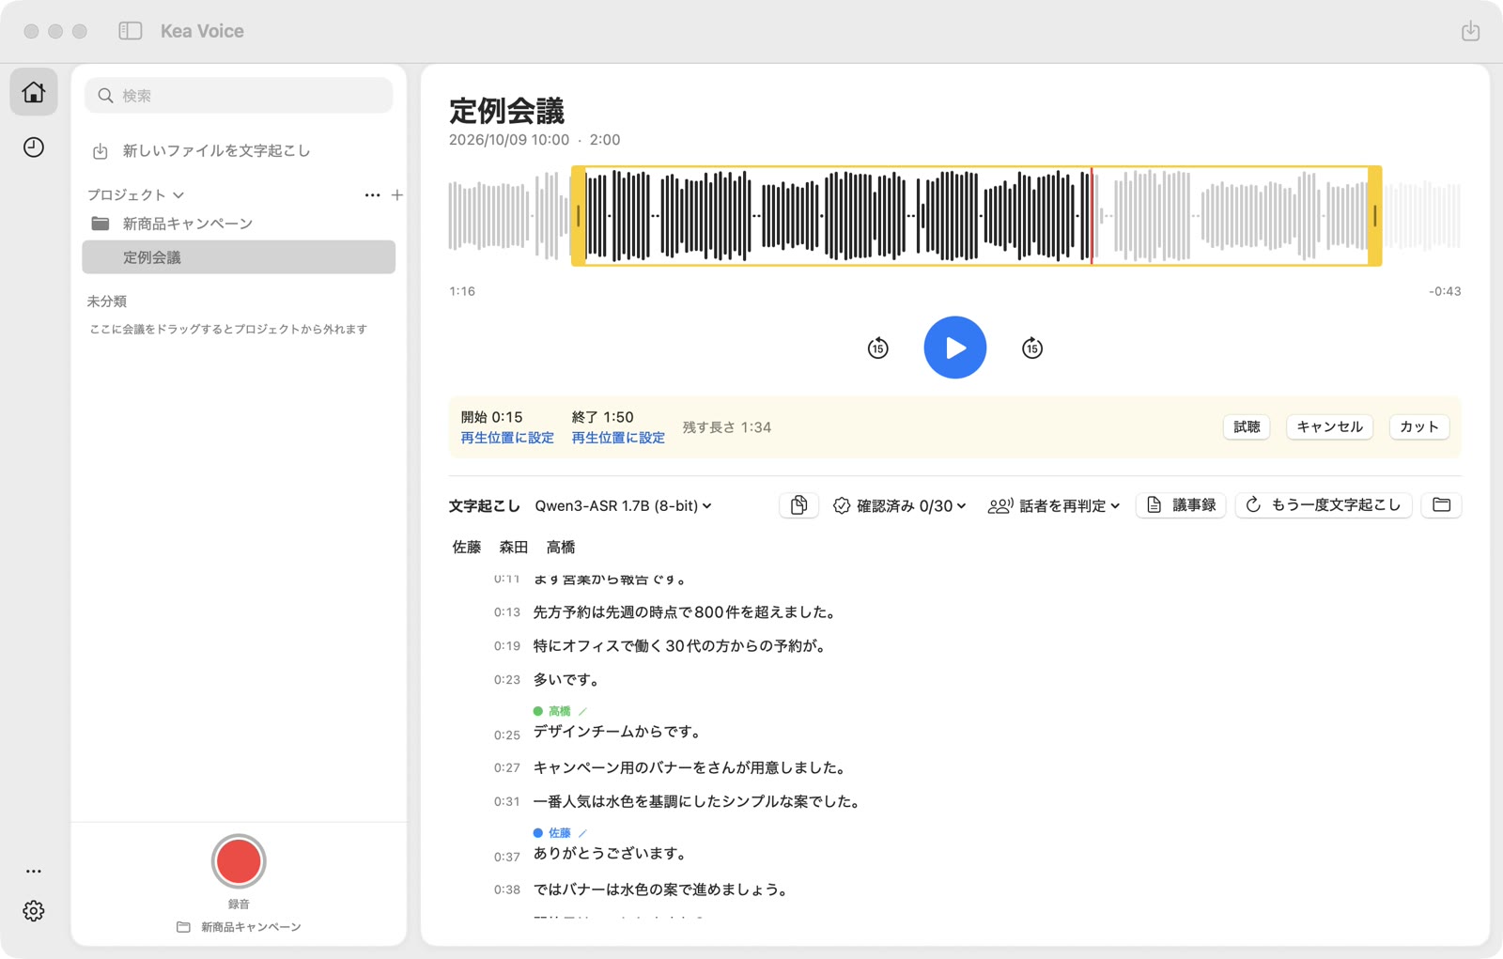Image resolution: width=1503 pixels, height=959 pixels.
Task: Jump to timestamp 0:38
Action: 506,889
